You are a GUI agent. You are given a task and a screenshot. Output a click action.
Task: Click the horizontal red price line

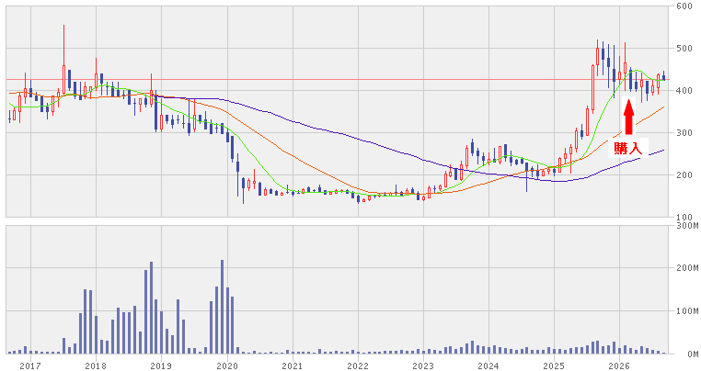click(x=337, y=80)
